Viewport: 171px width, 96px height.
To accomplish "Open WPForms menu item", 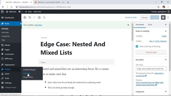I will point(9,59).
